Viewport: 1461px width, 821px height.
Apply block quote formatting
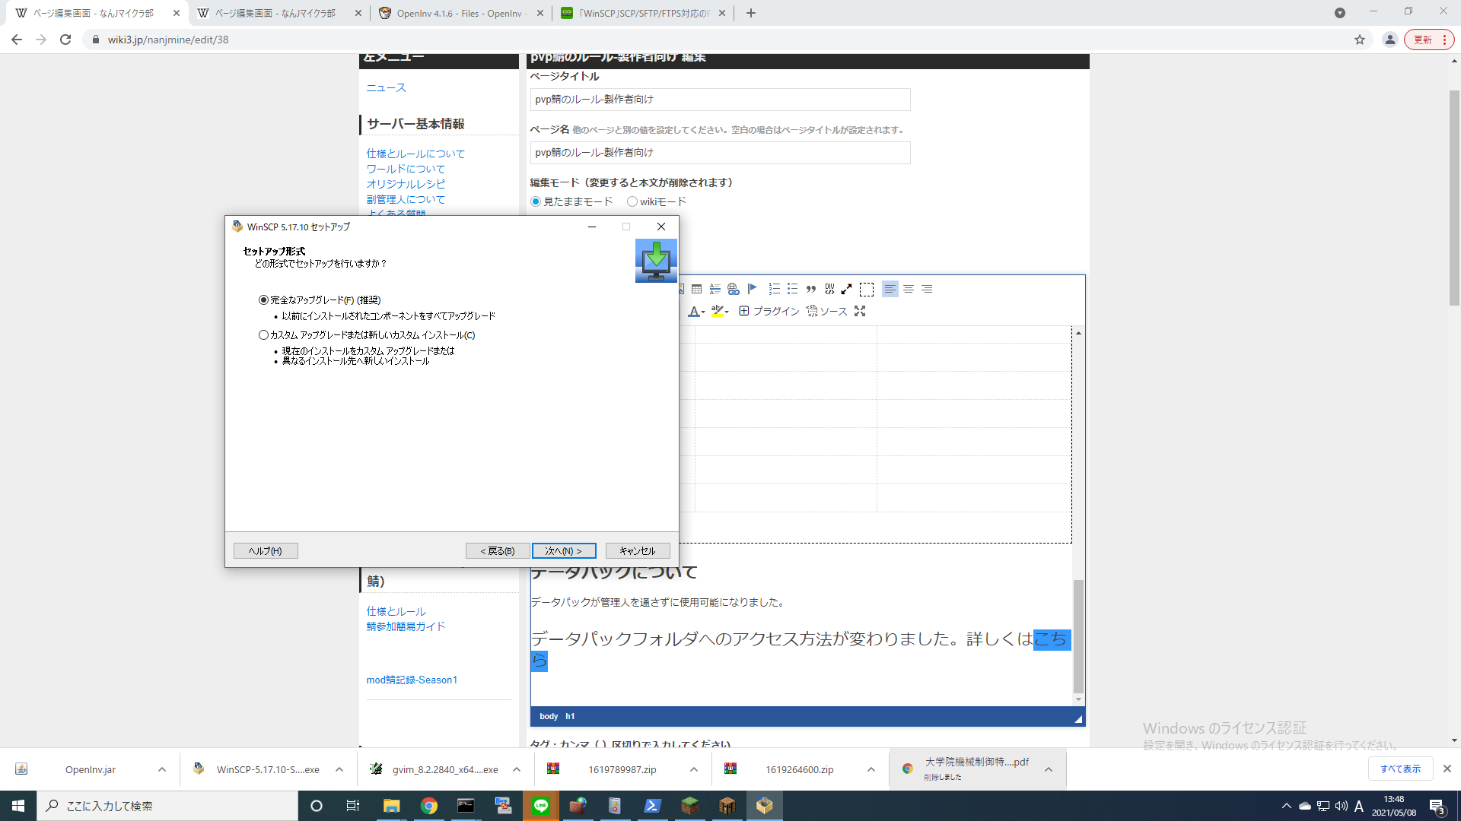coord(811,289)
